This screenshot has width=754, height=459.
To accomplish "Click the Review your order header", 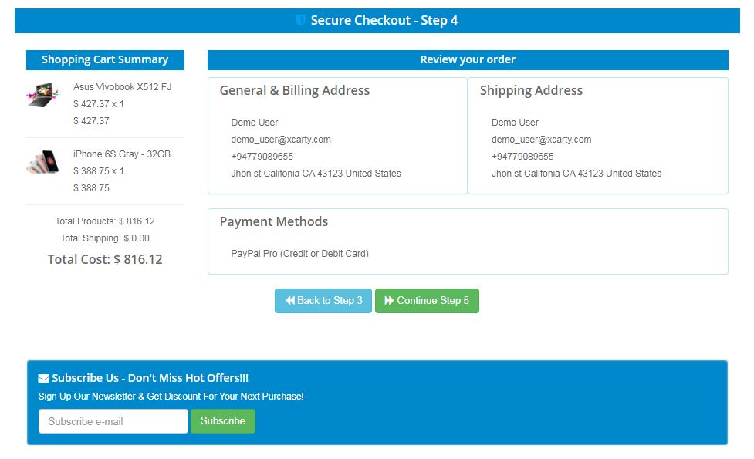I will click(x=468, y=59).
